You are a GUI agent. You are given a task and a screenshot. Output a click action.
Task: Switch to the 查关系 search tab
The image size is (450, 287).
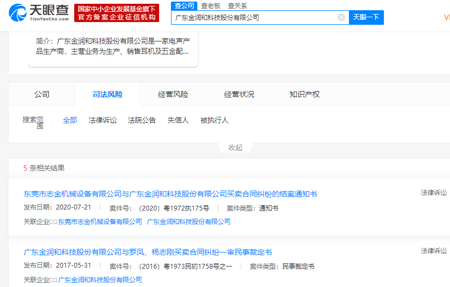pyautogui.click(x=237, y=6)
